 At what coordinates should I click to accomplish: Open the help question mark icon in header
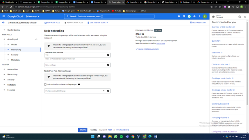[195, 16]
